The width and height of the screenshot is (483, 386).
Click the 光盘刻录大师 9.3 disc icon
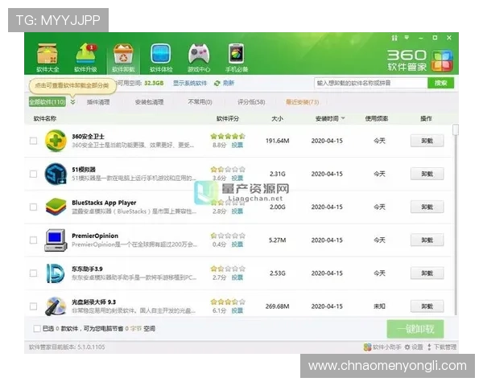[x=56, y=306]
